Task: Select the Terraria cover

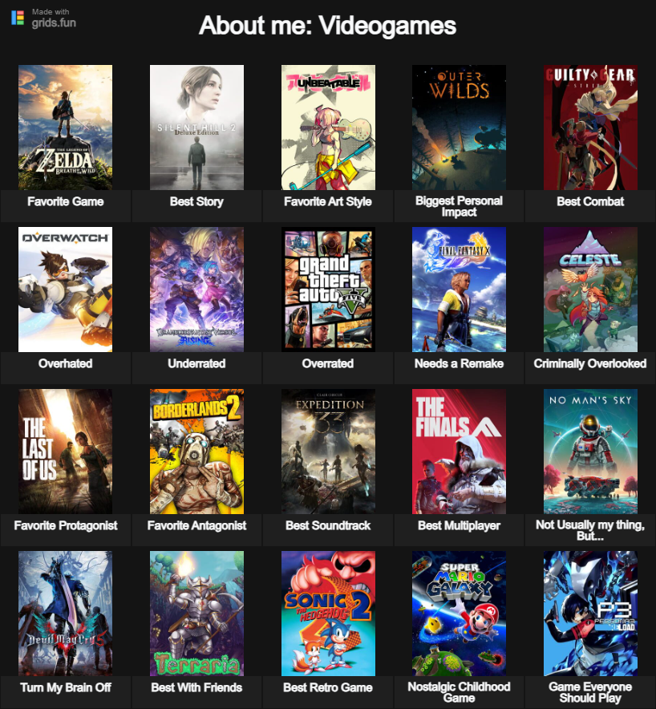Action: [x=196, y=613]
